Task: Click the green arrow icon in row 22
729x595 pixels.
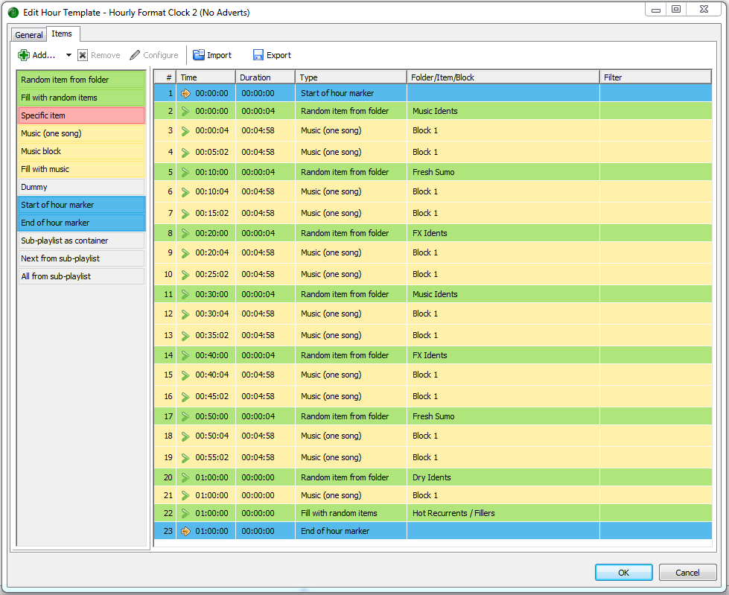Action: pos(185,514)
